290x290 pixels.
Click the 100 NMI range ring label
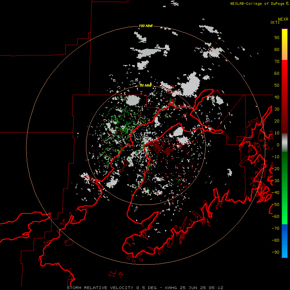pyautogui.click(x=146, y=26)
